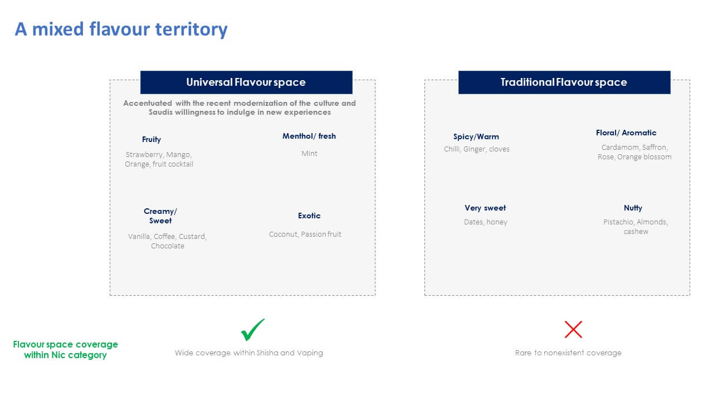Click the 'Very sweet' heading

485,208
